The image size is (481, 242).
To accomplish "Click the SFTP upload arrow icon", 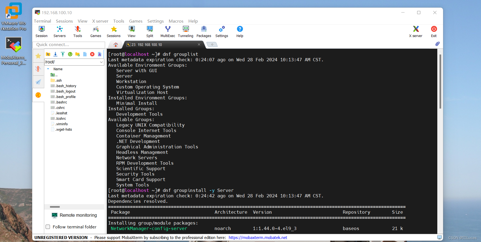I will (63, 54).
